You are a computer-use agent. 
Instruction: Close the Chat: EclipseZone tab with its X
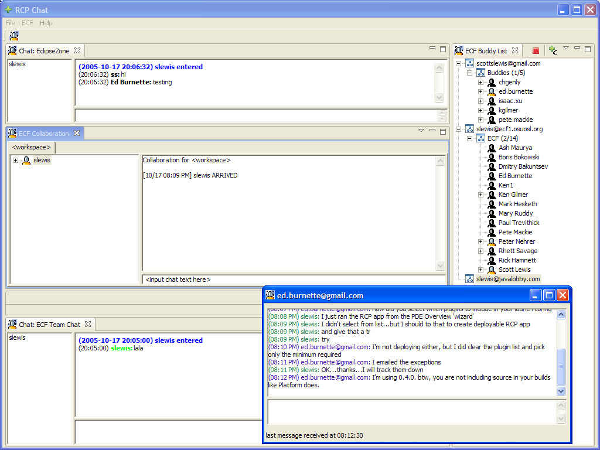coord(77,50)
